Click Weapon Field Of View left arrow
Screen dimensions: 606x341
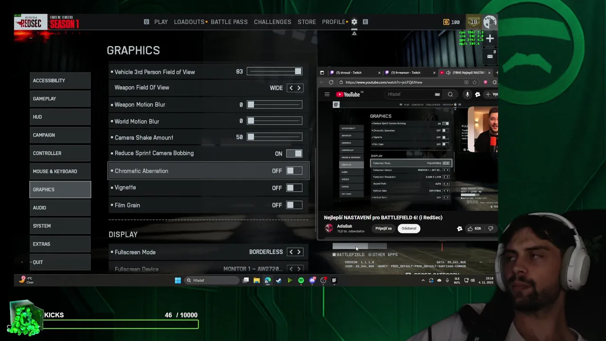pos(291,88)
